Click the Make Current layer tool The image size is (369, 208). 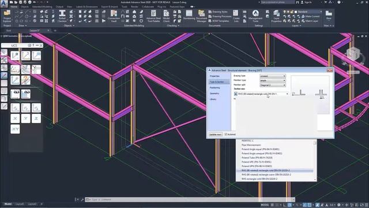point(311,16)
